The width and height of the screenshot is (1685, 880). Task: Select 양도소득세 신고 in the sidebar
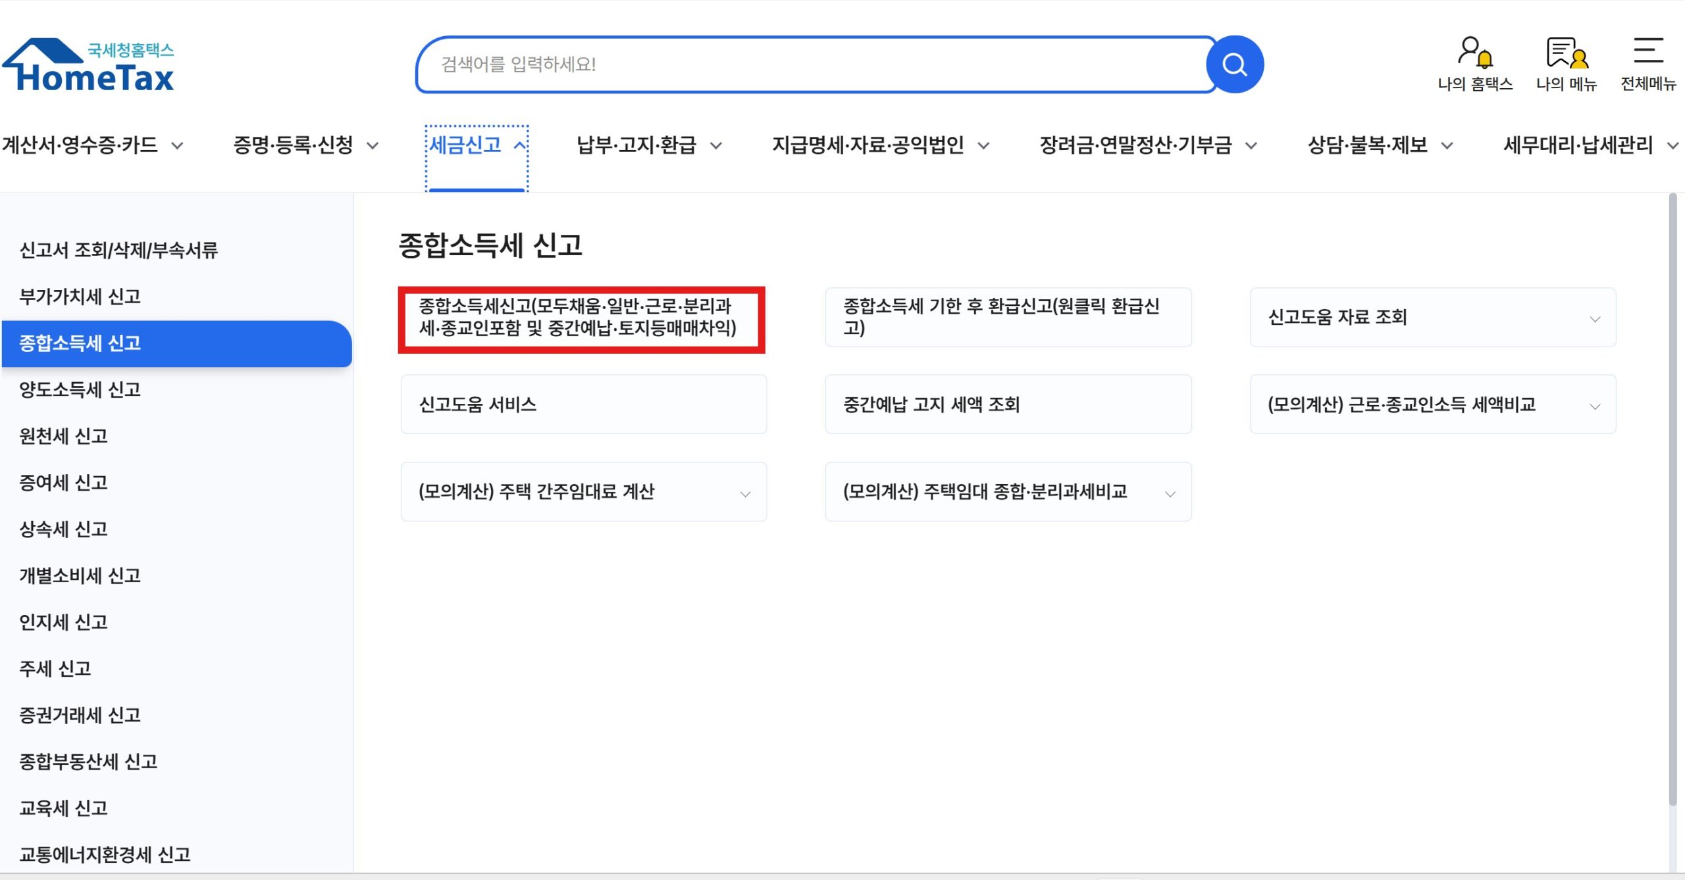(x=79, y=389)
